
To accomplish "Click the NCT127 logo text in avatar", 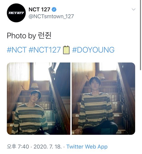I will [x=16, y=13].
